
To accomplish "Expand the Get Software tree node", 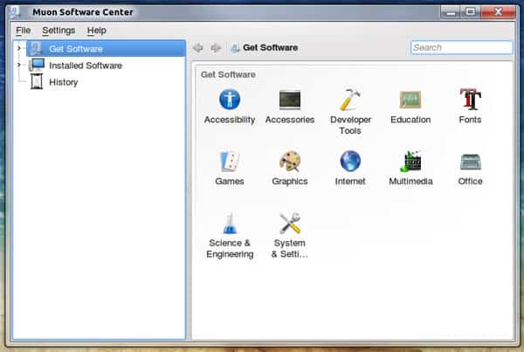I will (x=19, y=48).
